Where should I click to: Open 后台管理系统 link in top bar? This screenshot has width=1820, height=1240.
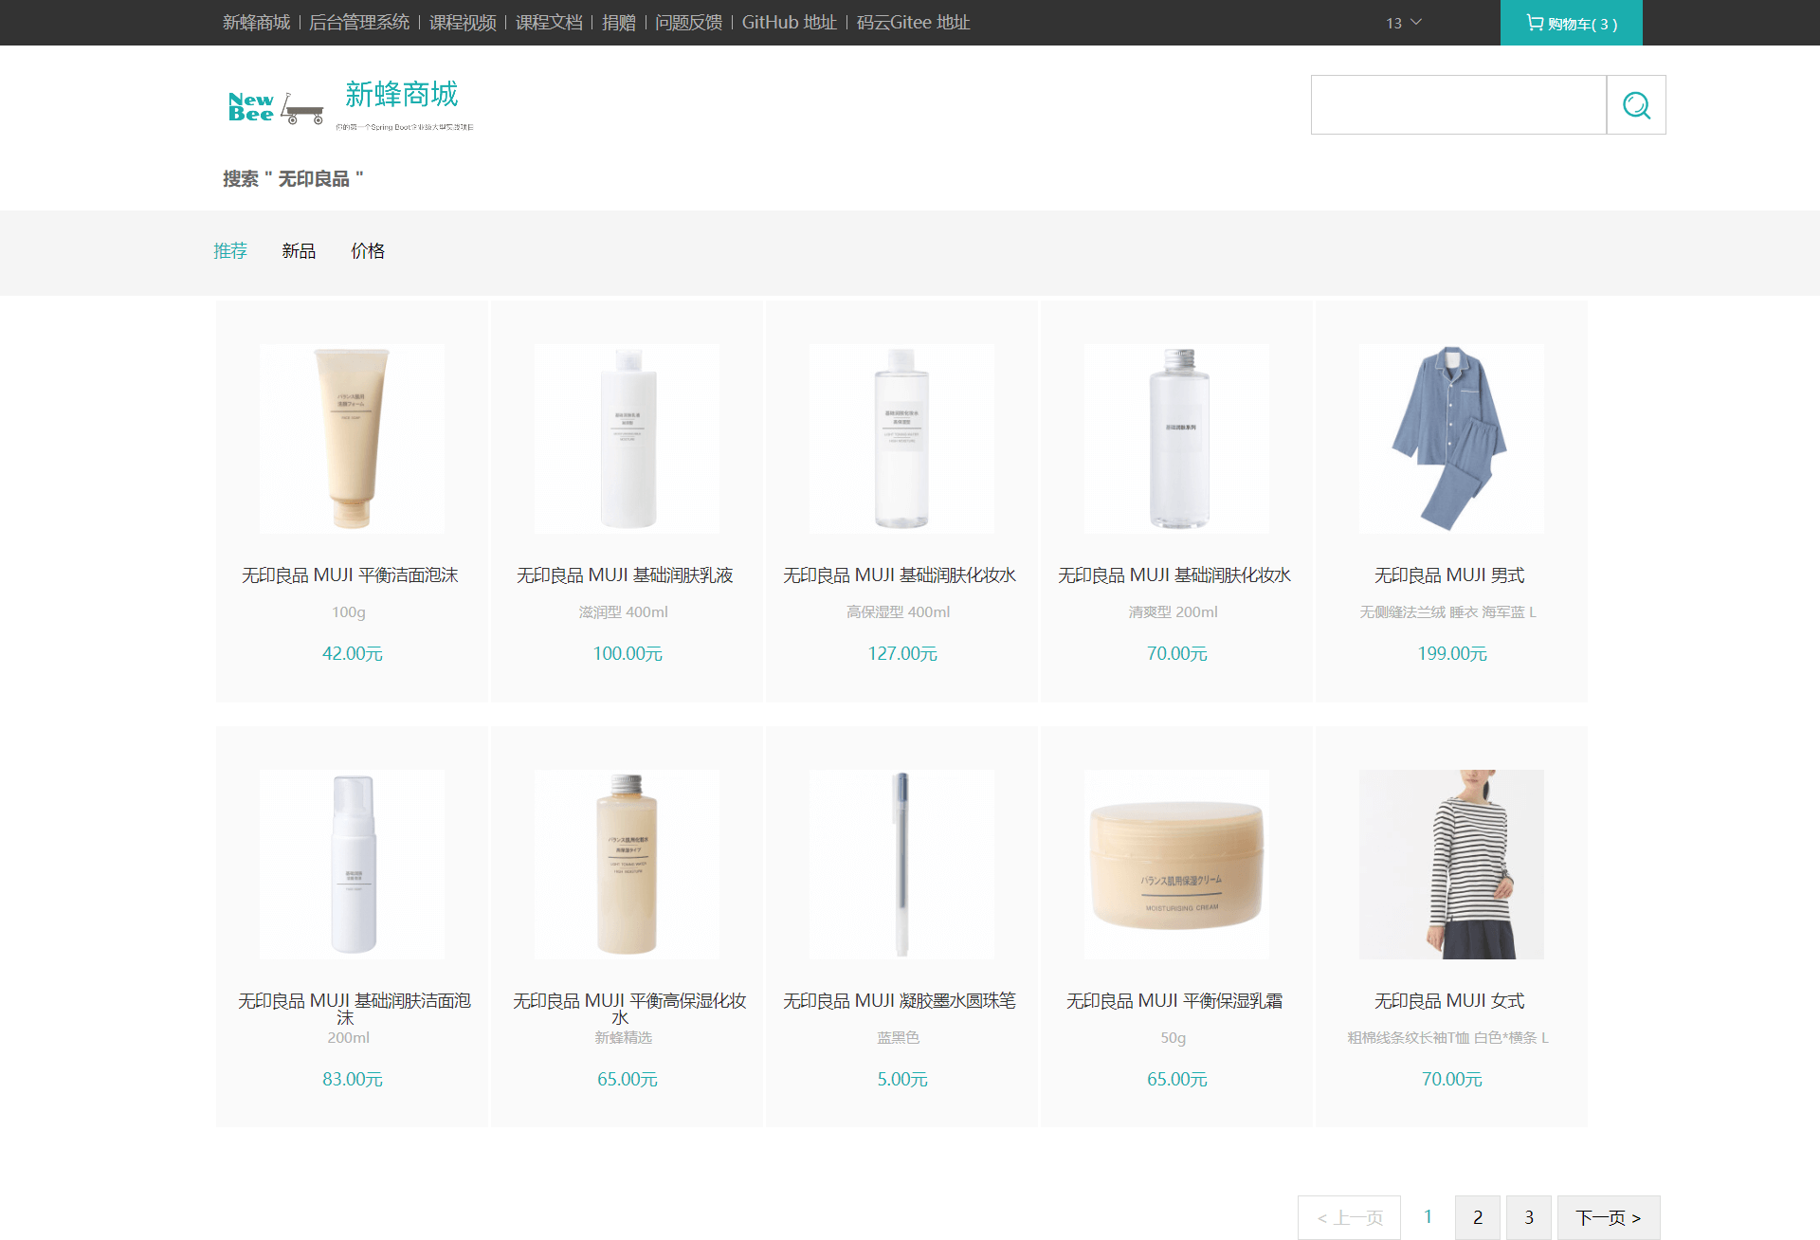coord(359,23)
